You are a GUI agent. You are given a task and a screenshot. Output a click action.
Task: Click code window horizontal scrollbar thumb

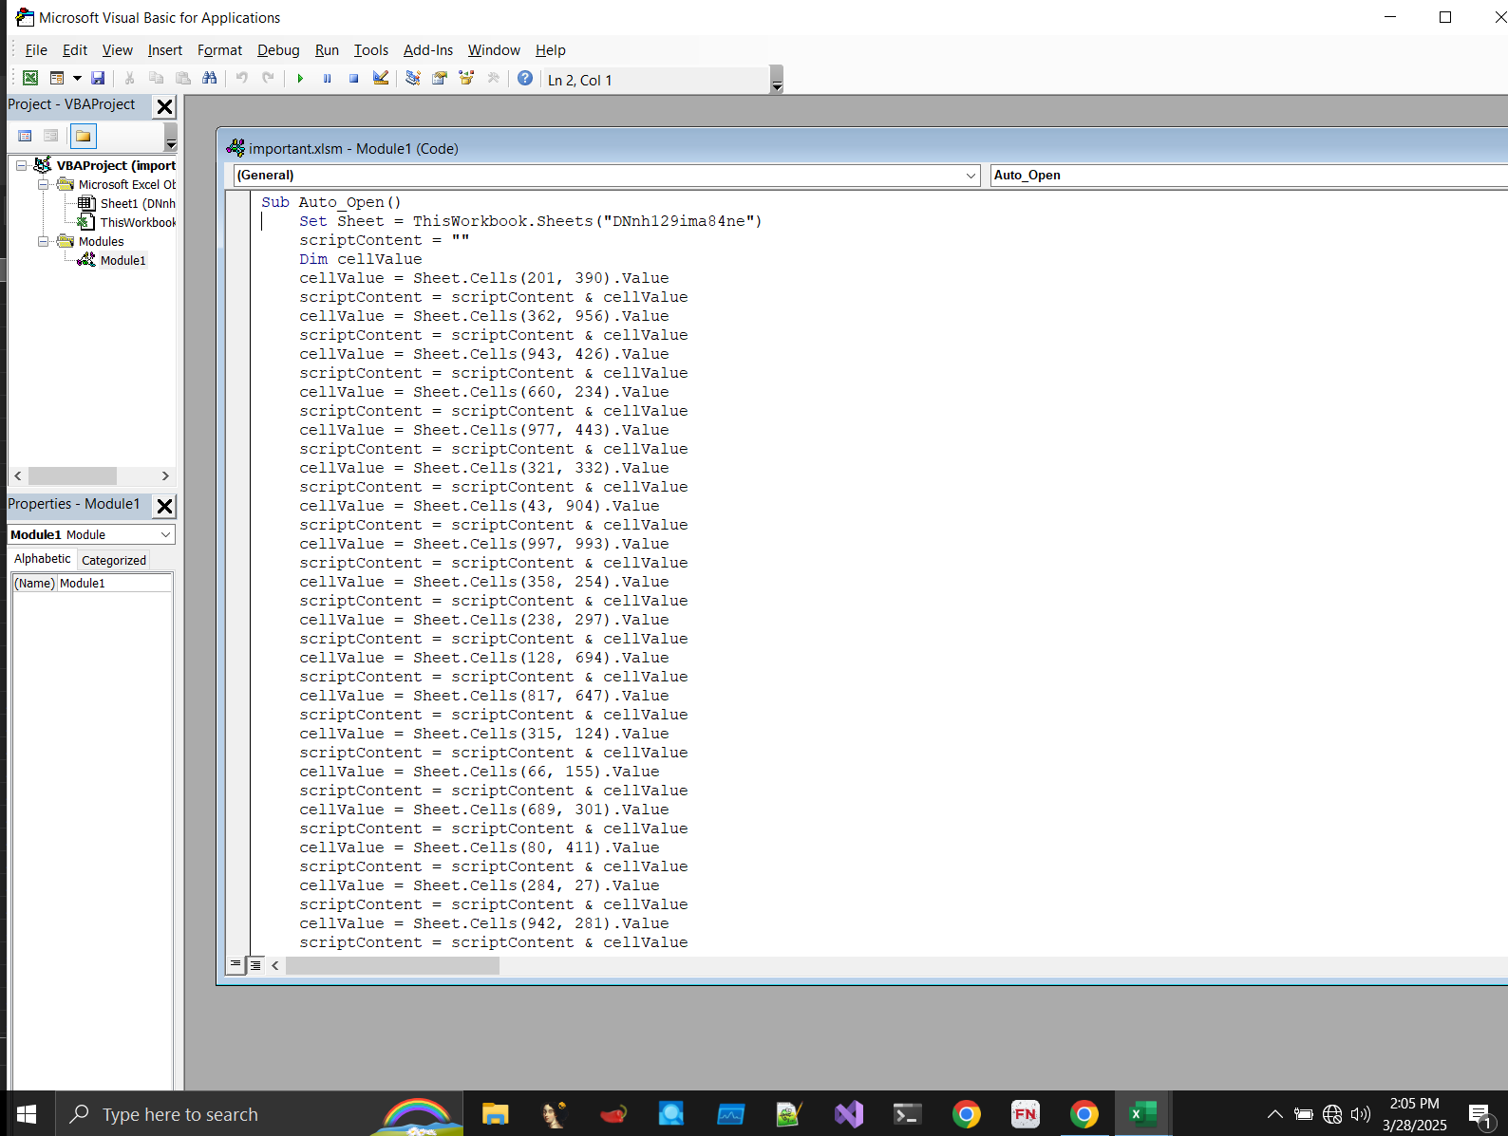pos(392,965)
